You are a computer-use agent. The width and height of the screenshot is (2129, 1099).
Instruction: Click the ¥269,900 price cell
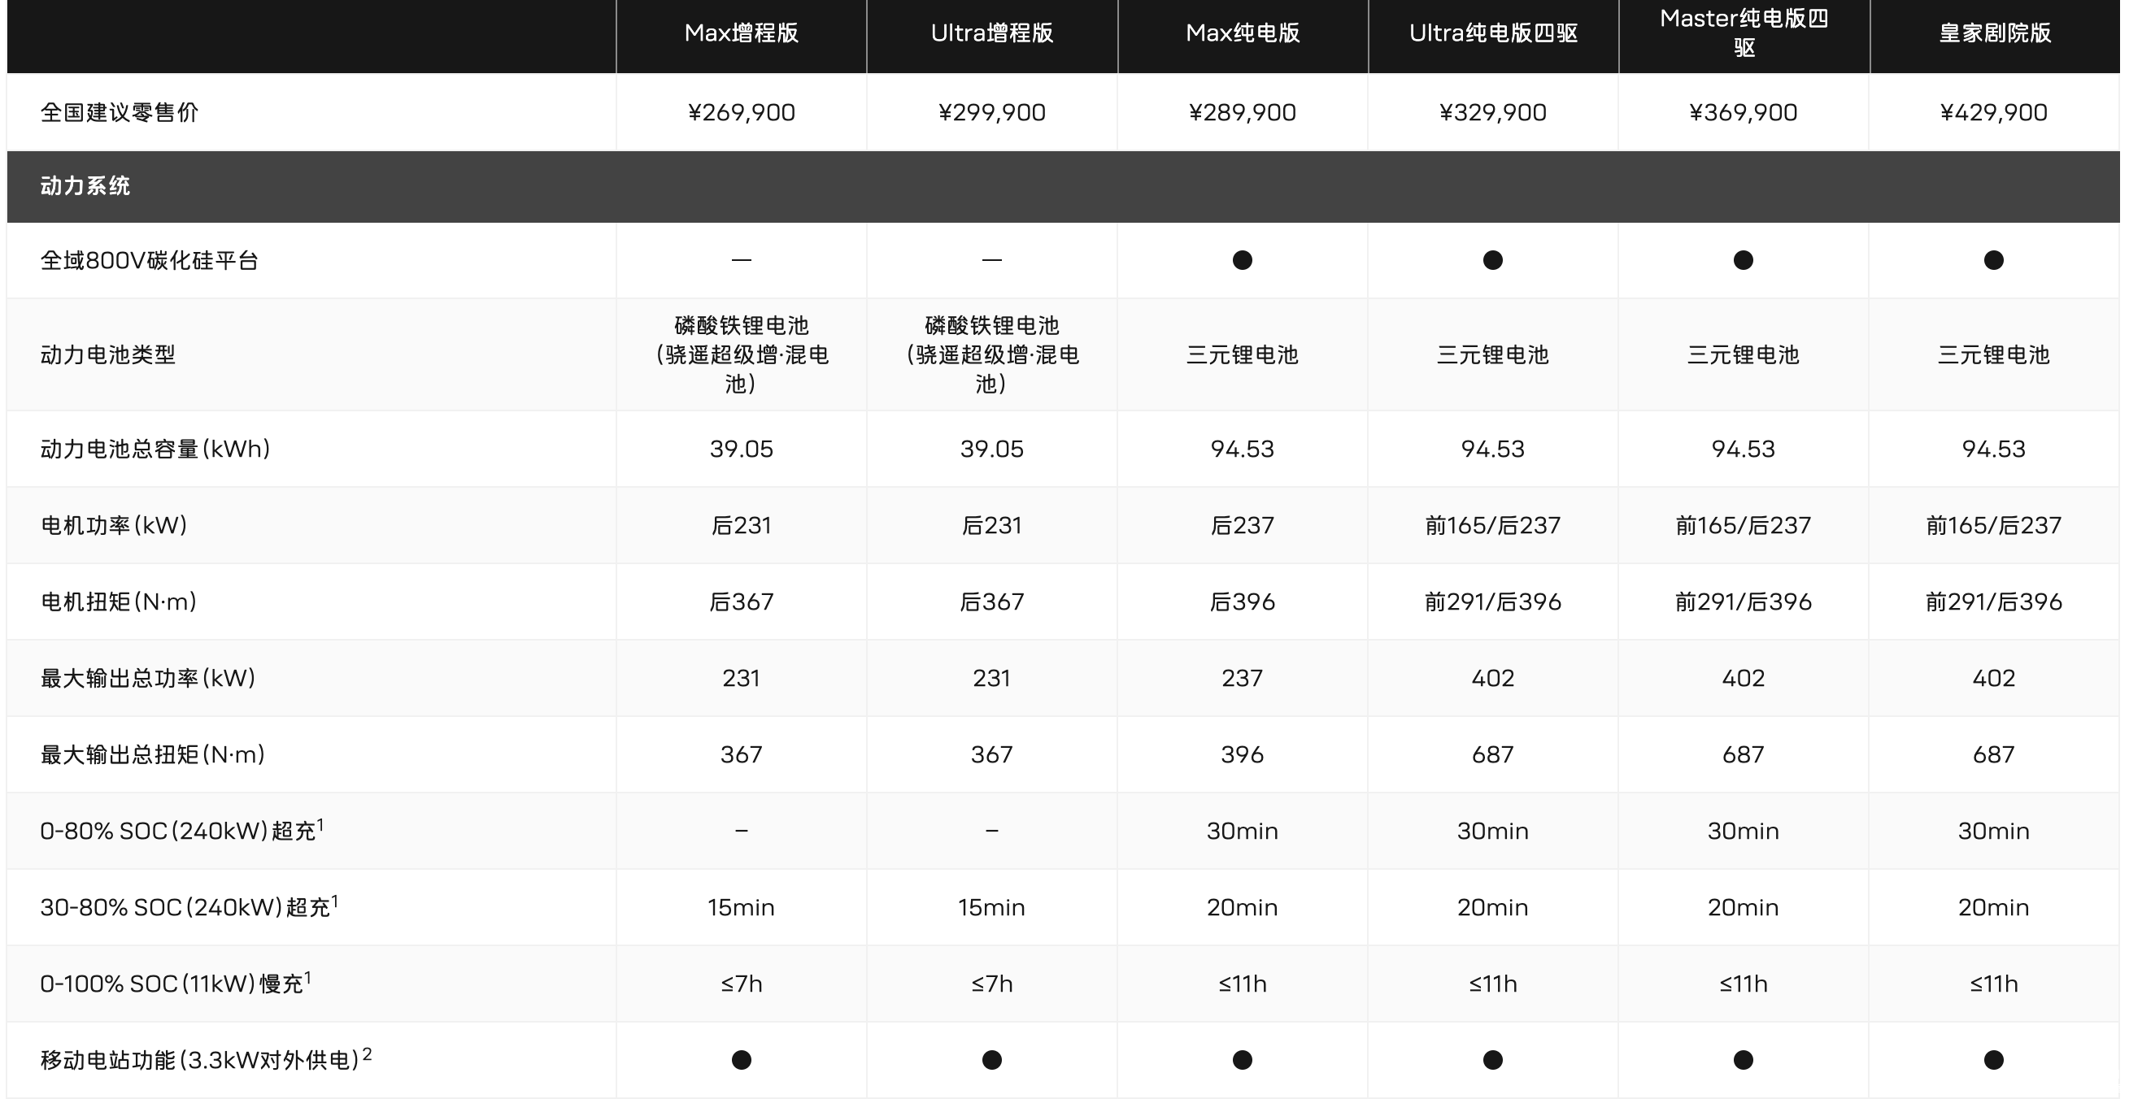[x=742, y=112]
